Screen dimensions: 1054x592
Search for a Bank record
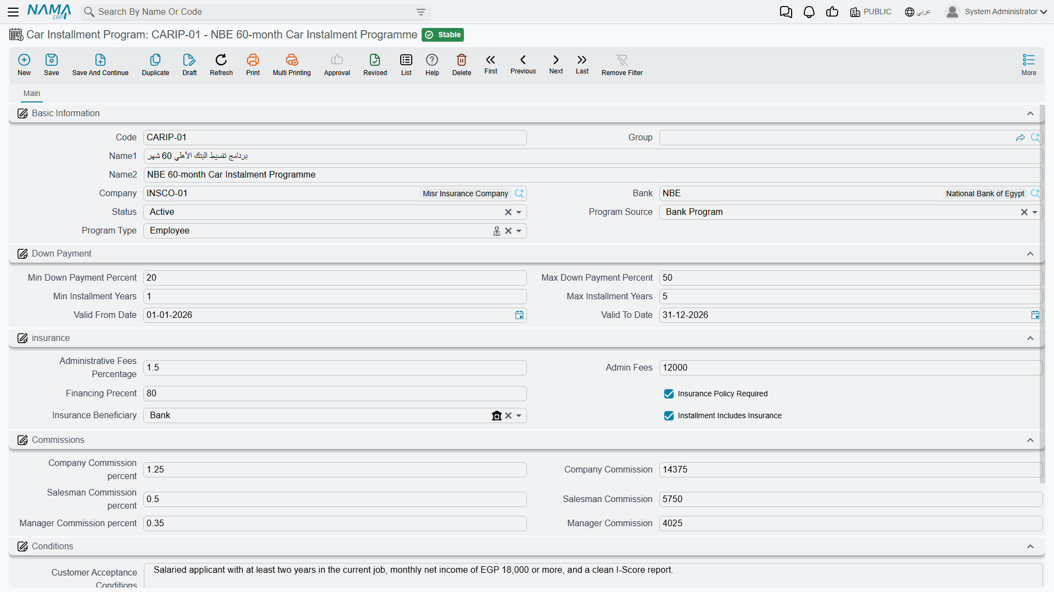point(1035,193)
